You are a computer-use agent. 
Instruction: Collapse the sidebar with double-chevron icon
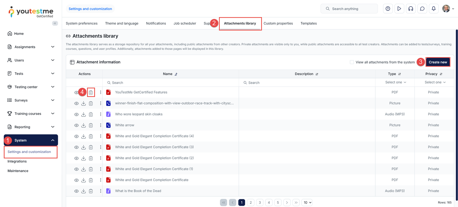[x=55, y=23]
